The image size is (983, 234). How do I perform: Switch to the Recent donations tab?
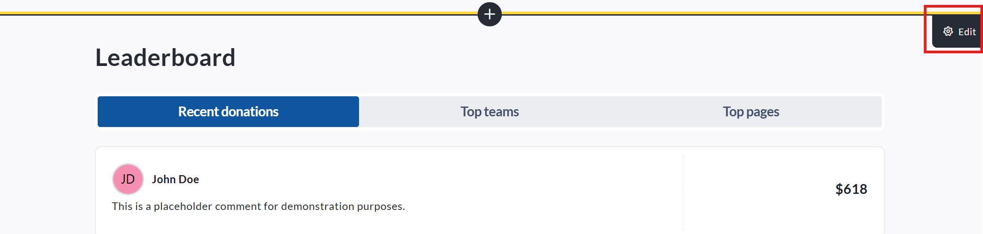tap(228, 111)
